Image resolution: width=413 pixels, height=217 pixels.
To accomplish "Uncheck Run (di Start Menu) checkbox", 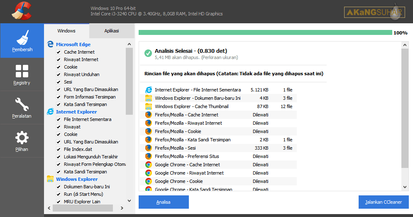I will click(x=59, y=194).
